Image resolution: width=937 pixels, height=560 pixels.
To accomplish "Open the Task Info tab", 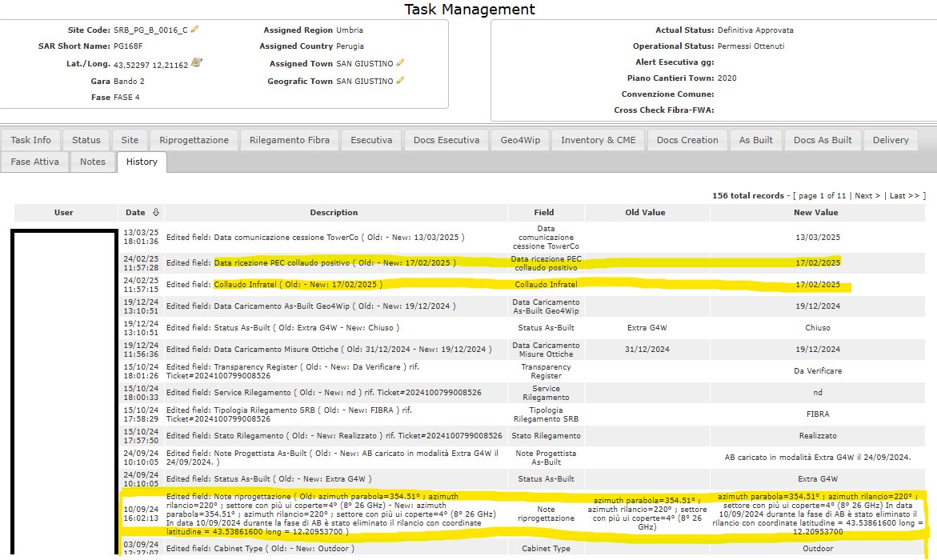I will pyautogui.click(x=30, y=140).
